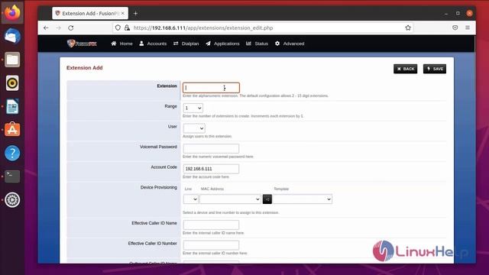Open the Status menu
Image resolution: width=489 pixels, height=275 pixels.
tap(257, 44)
